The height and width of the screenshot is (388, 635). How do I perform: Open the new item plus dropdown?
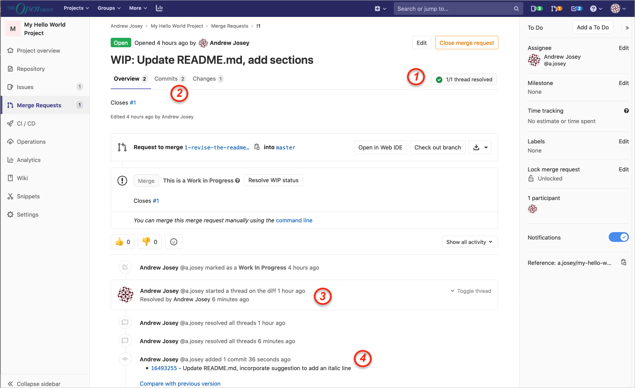pos(380,9)
